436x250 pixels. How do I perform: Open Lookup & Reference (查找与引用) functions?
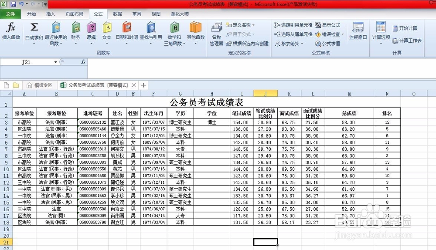click(x=151, y=34)
